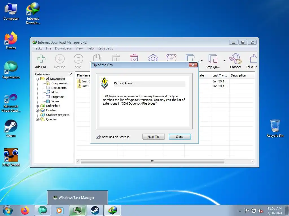This screenshot has width=289, height=216.
Task: Click the Scheduler clock toolbar icon
Action: coord(171,57)
